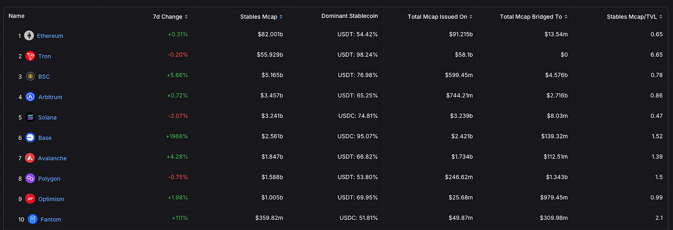
Task: Click the Fantom chain logo icon
Action: tap(32, 219)
